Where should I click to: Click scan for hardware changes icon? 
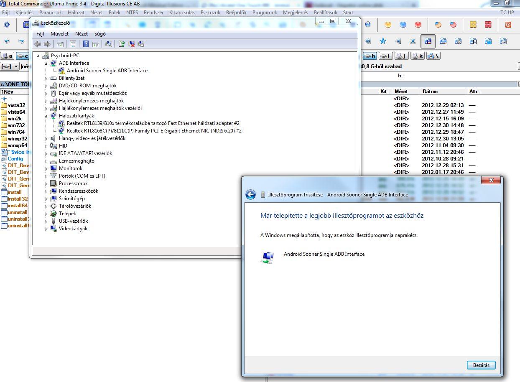tap(109, 44)
